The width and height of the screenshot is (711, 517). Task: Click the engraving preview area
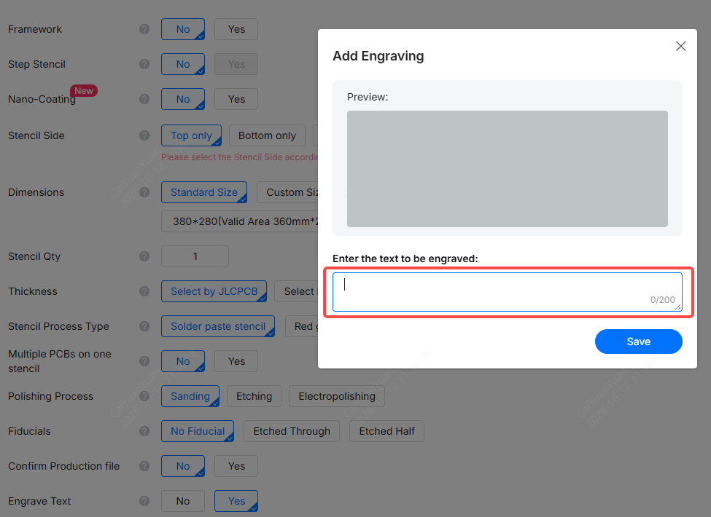tap(507, 169)
